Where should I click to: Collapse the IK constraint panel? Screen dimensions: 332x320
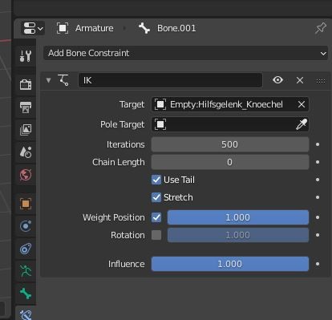point(48,80)
